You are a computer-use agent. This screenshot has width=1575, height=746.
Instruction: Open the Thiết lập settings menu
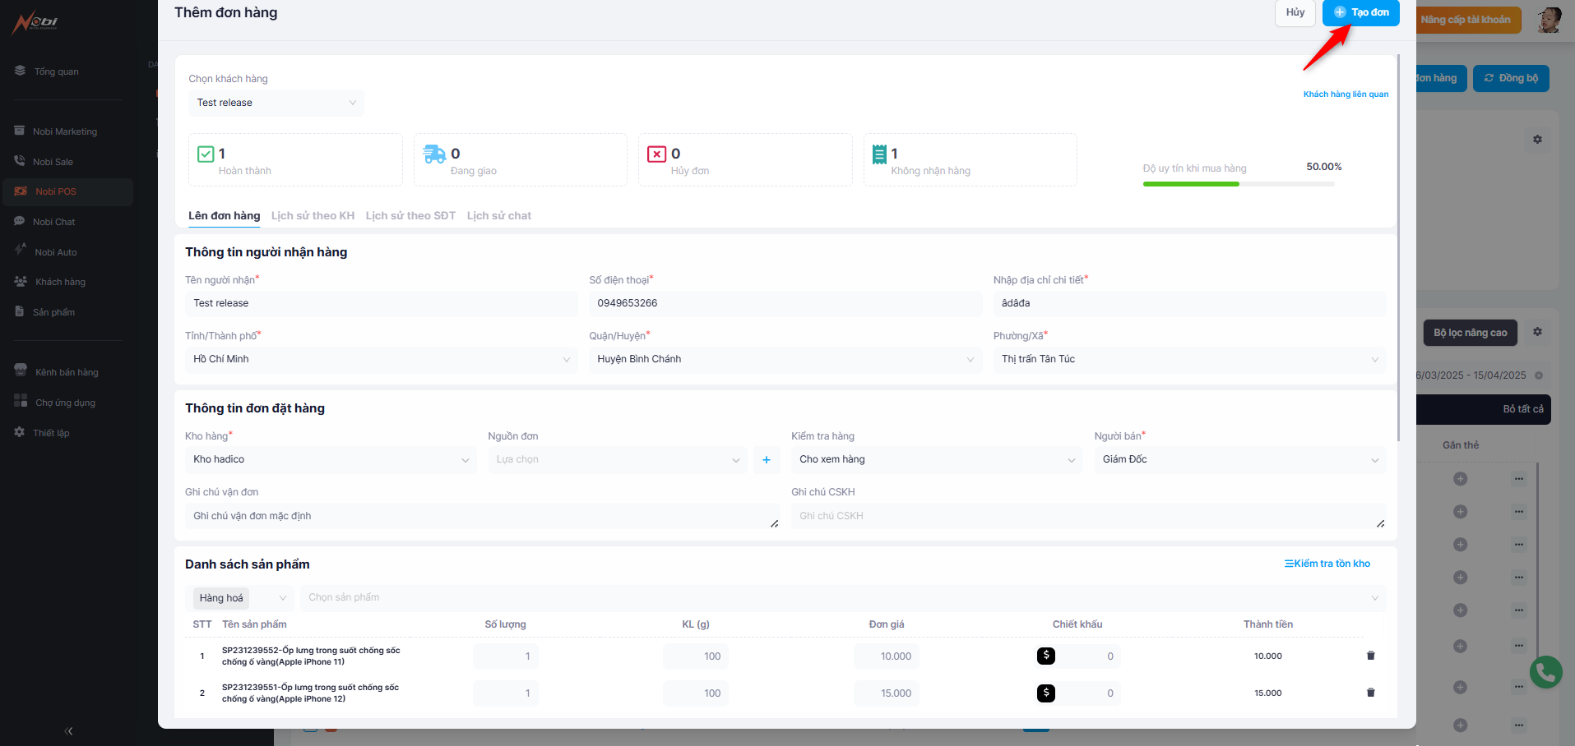click(x=51, y=433)
